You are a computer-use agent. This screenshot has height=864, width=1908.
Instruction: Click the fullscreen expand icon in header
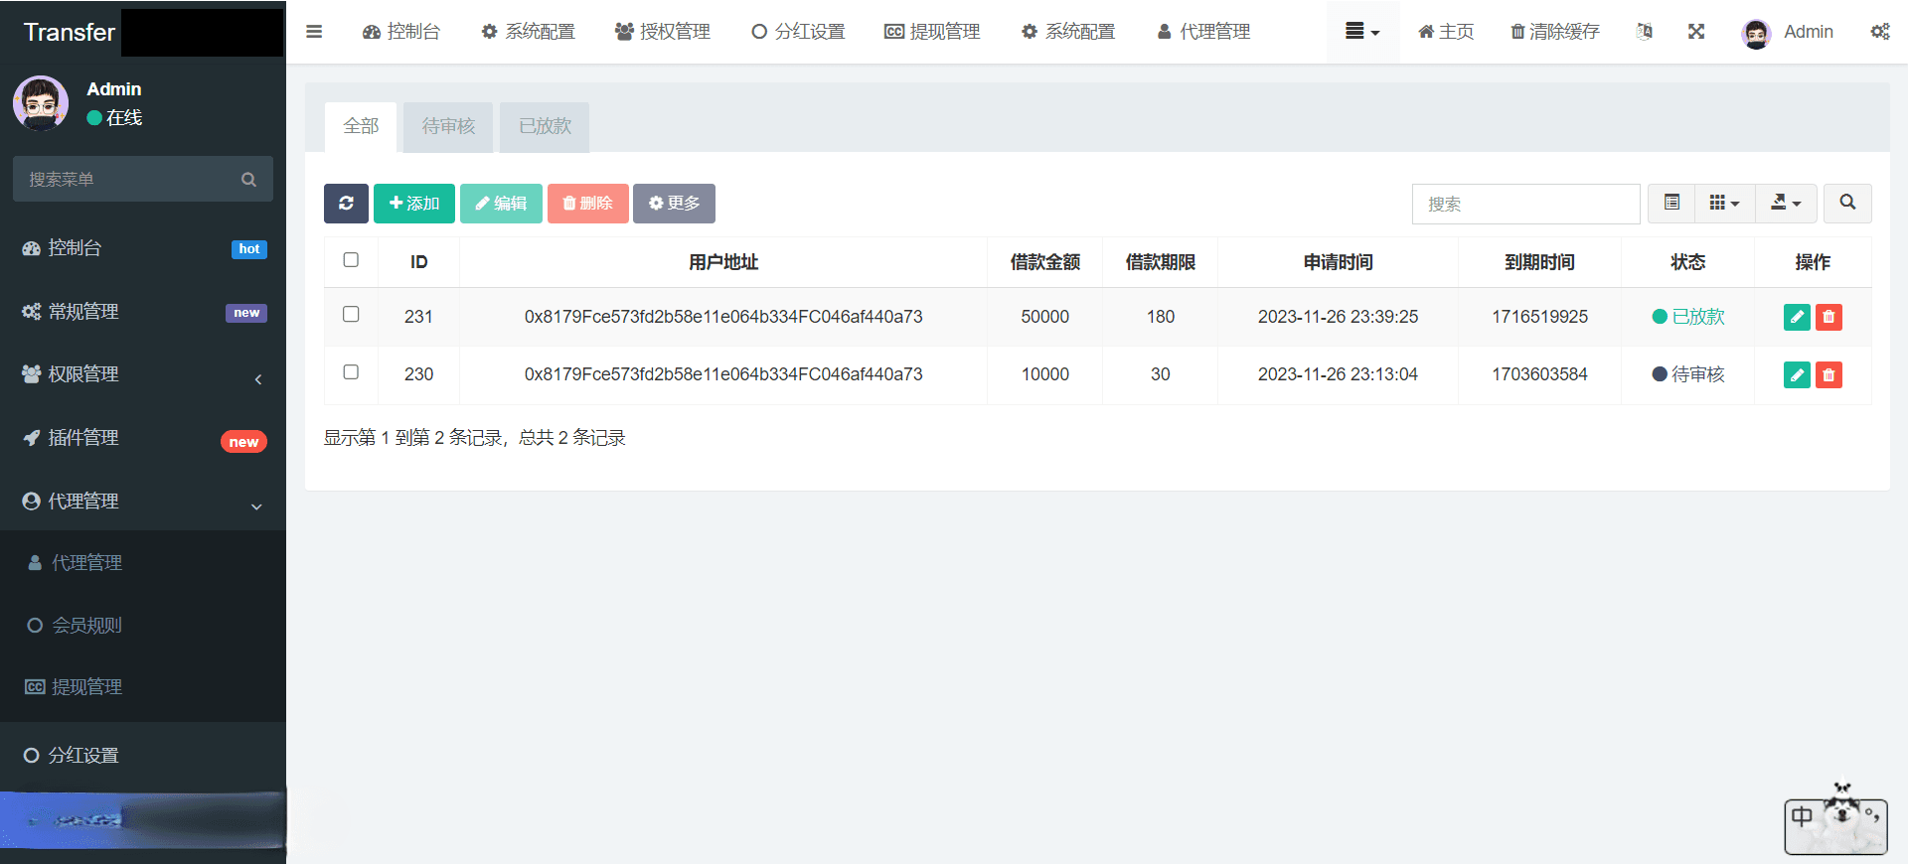1696,32
